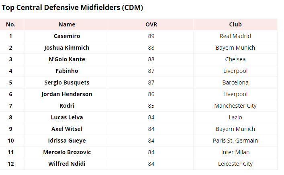The width and height of the screenshot is (284, 175).
Task: Select the player name Casemiro
Action: pyautogui.click(x=67, y=36)
